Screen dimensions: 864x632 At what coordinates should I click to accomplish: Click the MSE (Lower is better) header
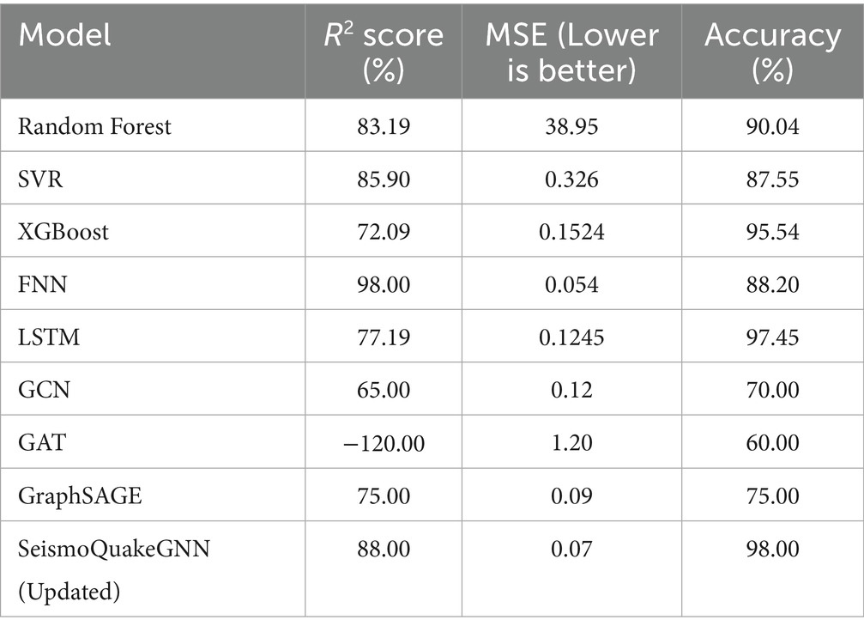(571, 50)
